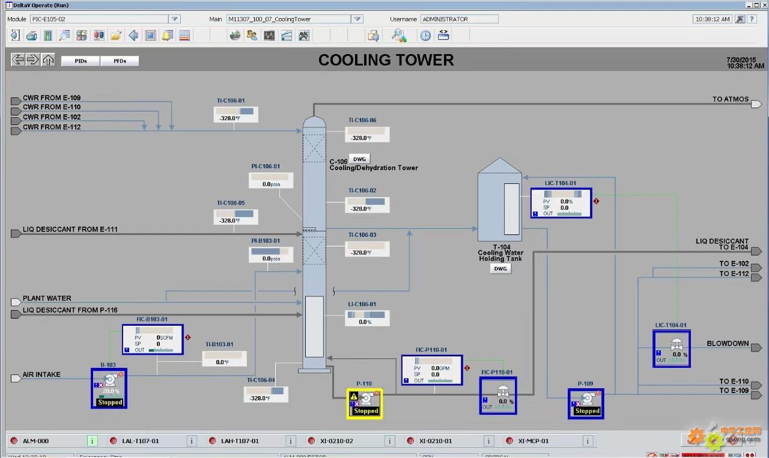Click the tools wrench toolbar icon
Screen dimensions: 769x458
[x=304, y=35]
